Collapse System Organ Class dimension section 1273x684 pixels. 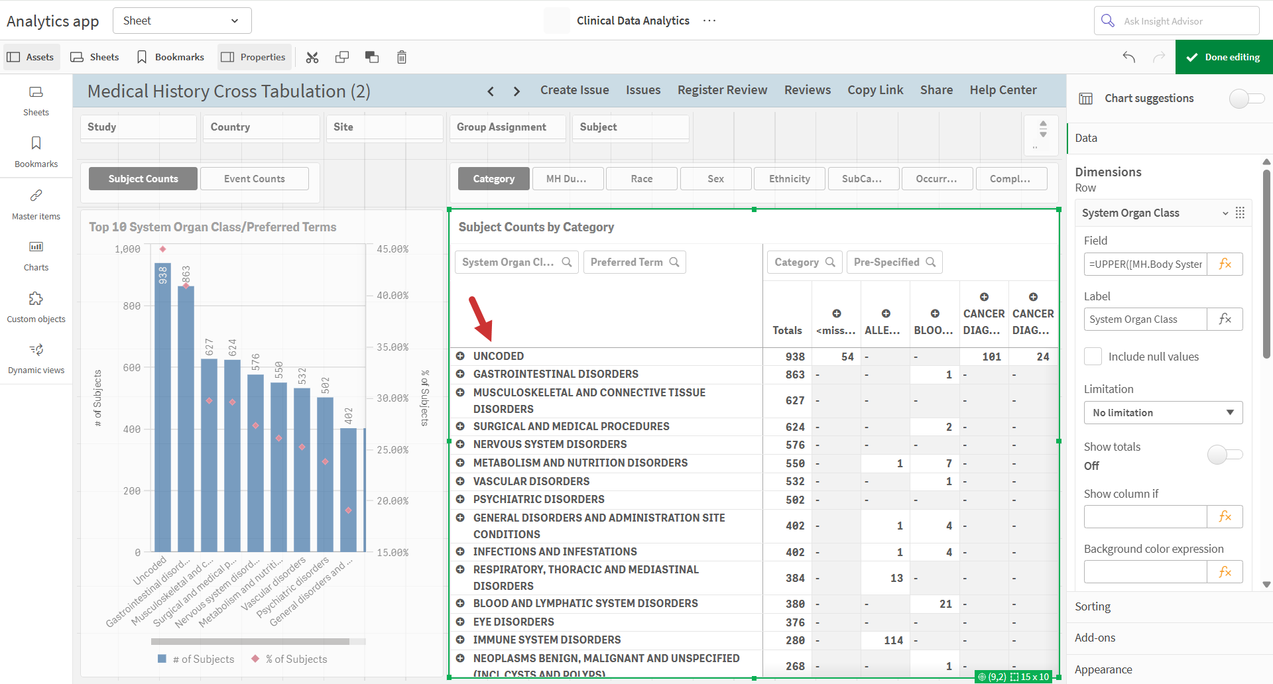(x=1225, y=213)
